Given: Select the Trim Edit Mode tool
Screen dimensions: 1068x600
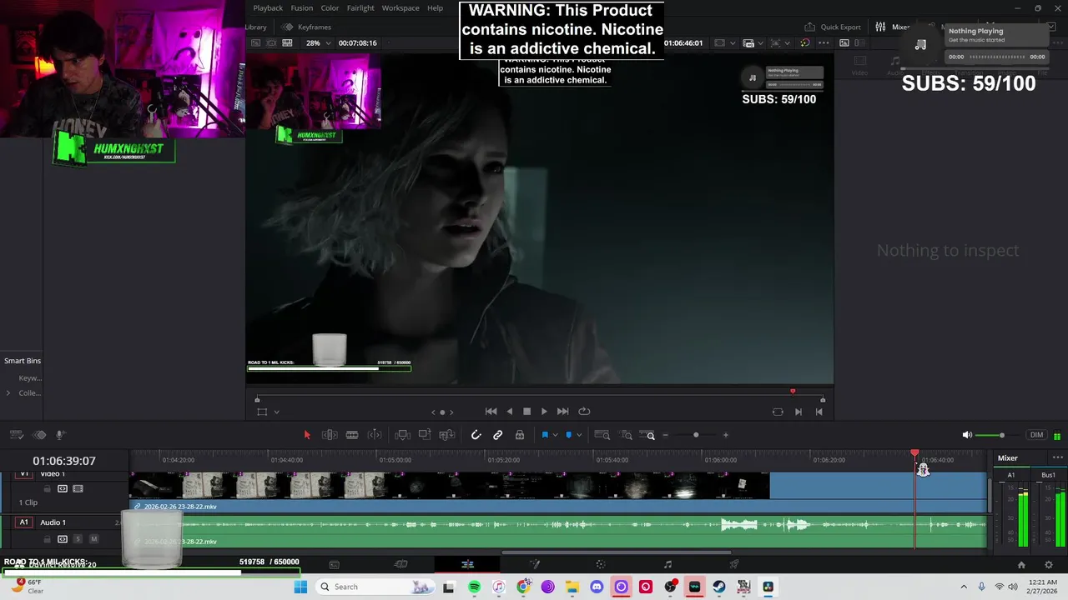Looking at the screenshot, I should [330, 435].
